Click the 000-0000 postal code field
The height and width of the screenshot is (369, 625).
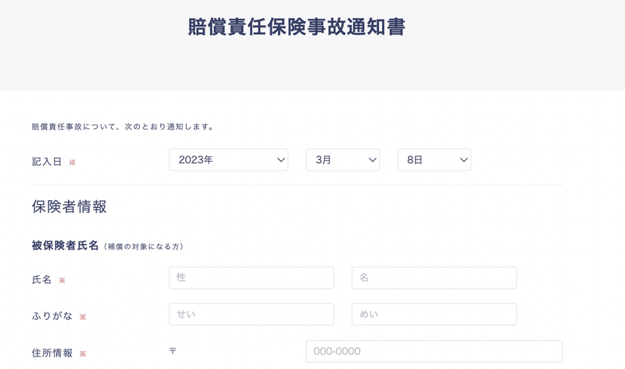point(434,352)
